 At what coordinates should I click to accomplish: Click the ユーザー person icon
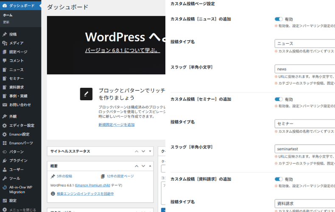pos(5,170)
